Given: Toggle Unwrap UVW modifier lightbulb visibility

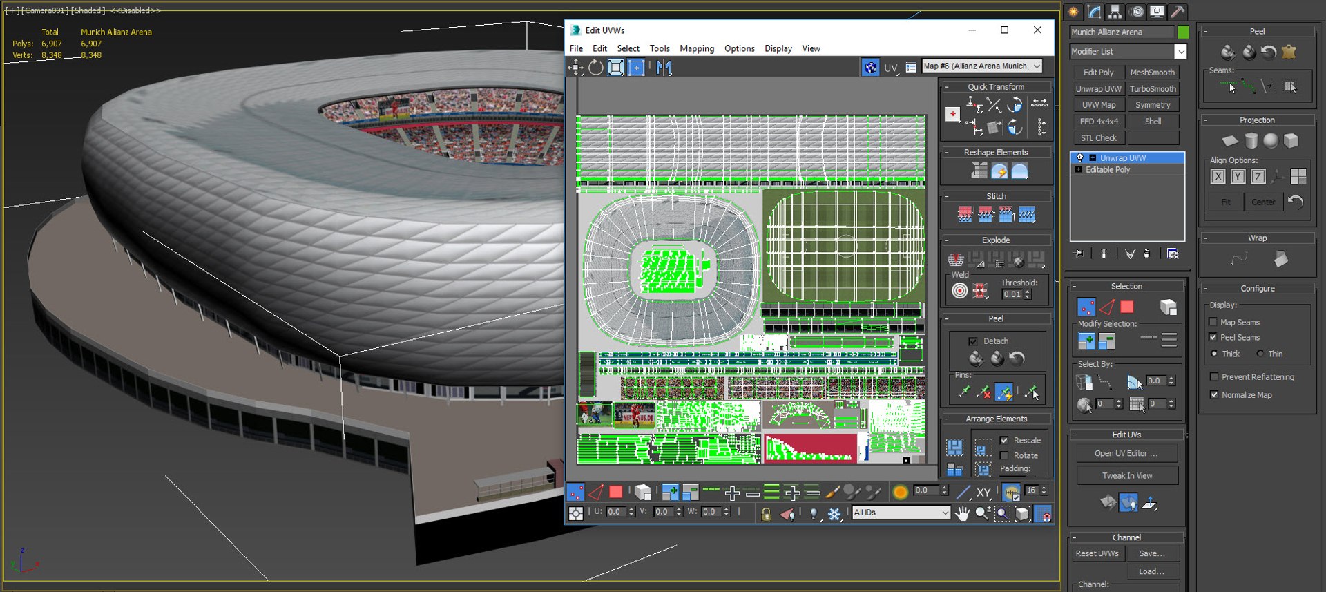Looking at the screenshot, I should point(1080,157).
